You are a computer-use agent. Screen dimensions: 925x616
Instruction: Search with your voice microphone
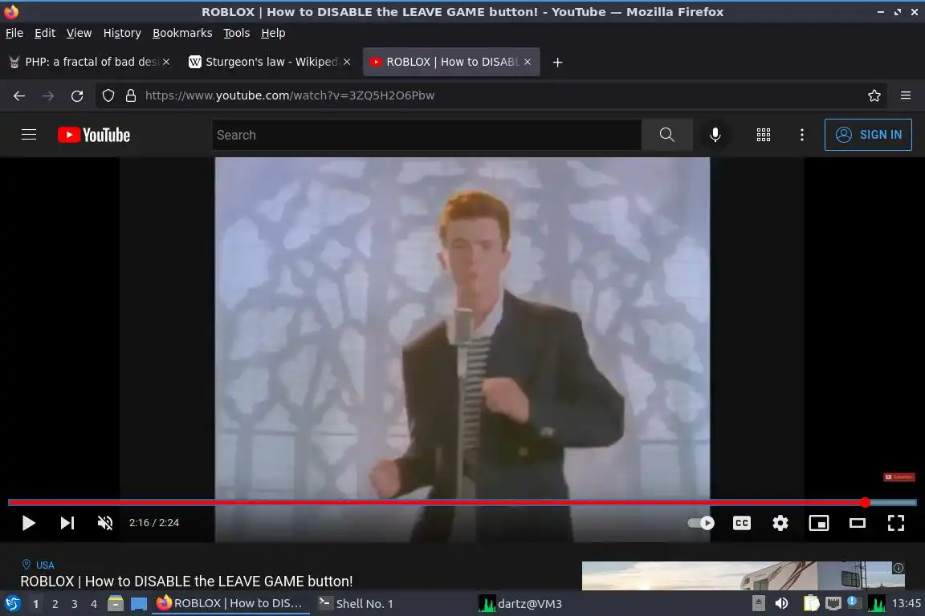(x=715, y=135)
